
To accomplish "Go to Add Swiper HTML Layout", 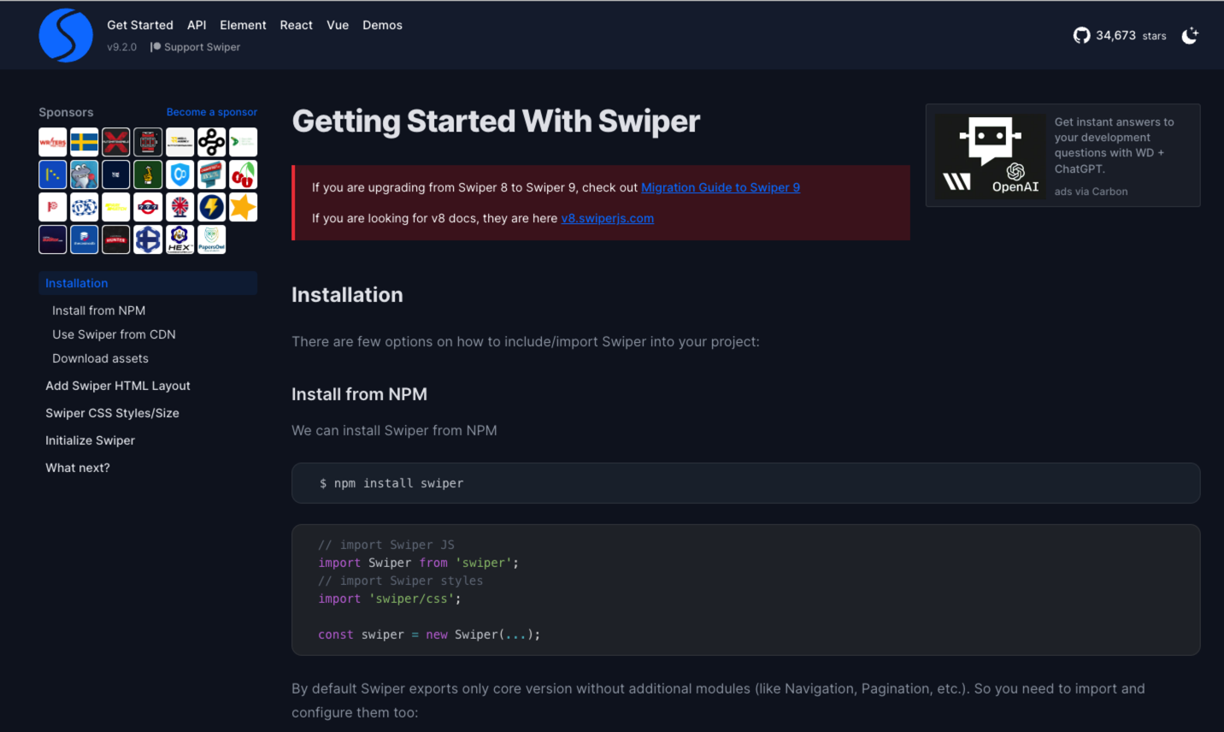I will point(118,386).
